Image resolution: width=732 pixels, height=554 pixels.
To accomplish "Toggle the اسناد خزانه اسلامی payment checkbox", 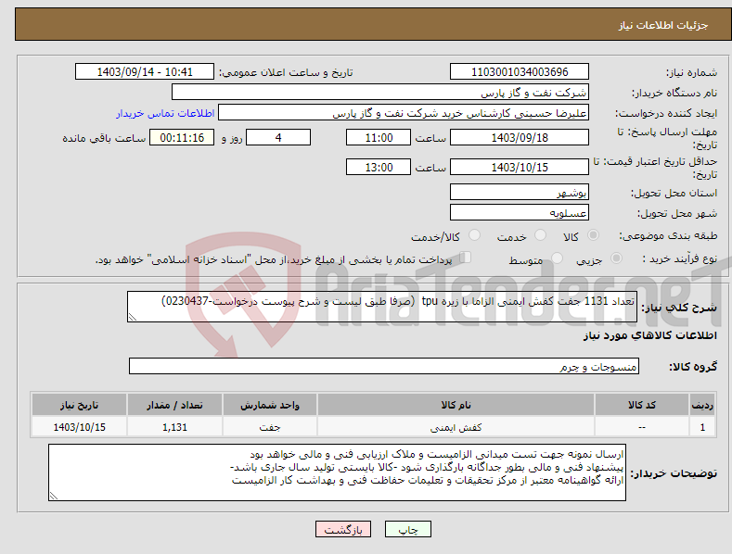I will [x=466, y=258].
